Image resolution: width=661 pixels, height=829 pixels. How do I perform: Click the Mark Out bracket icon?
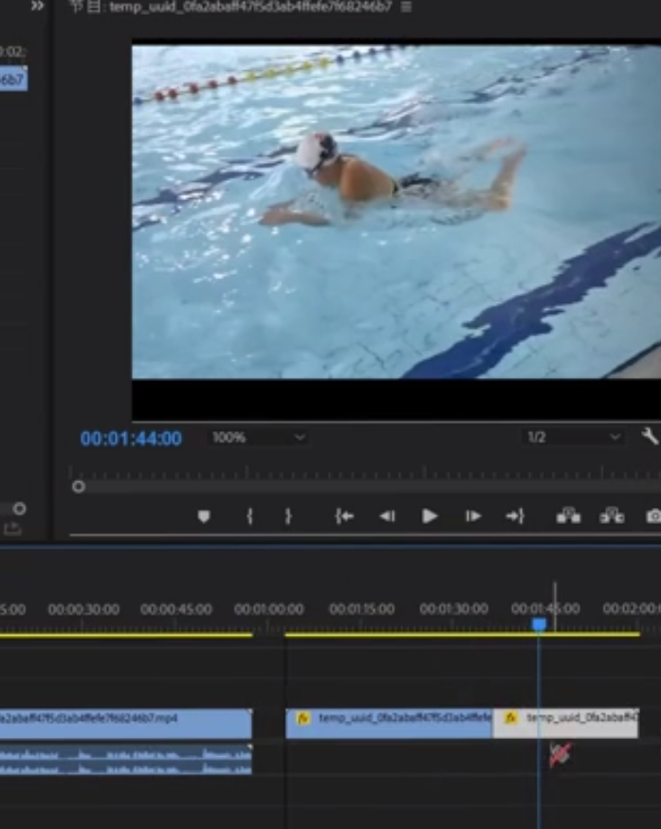288,516
